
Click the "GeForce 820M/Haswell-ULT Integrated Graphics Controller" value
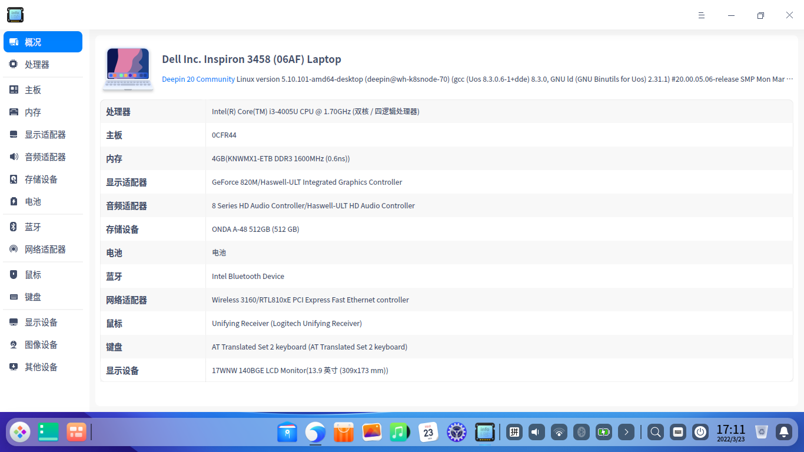(307, 182)
